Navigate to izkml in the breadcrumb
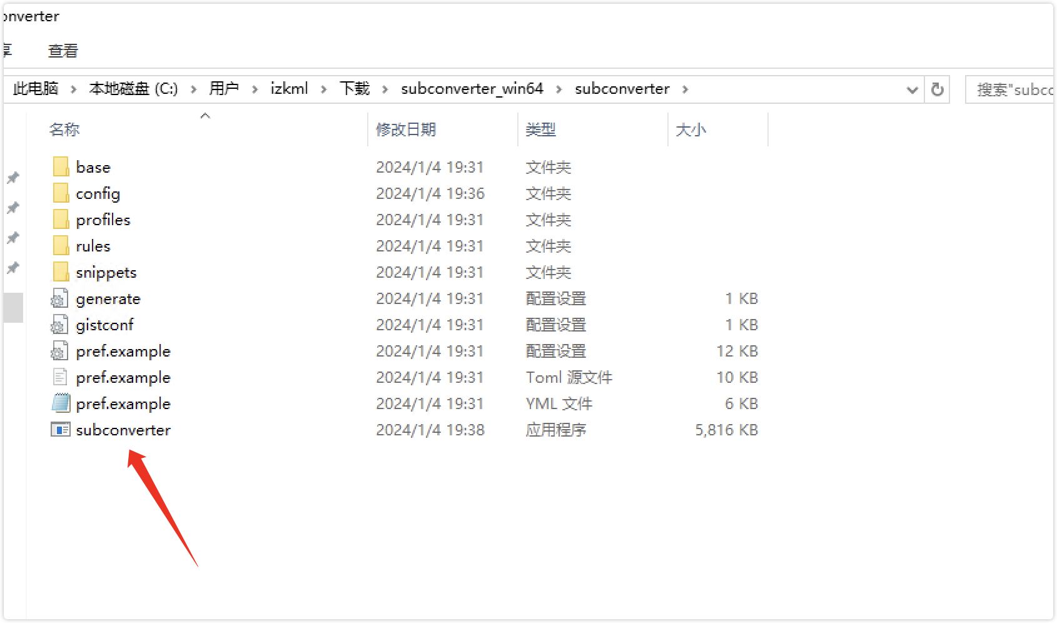The width and height of the screenshot is (1057, 623). 289,89
